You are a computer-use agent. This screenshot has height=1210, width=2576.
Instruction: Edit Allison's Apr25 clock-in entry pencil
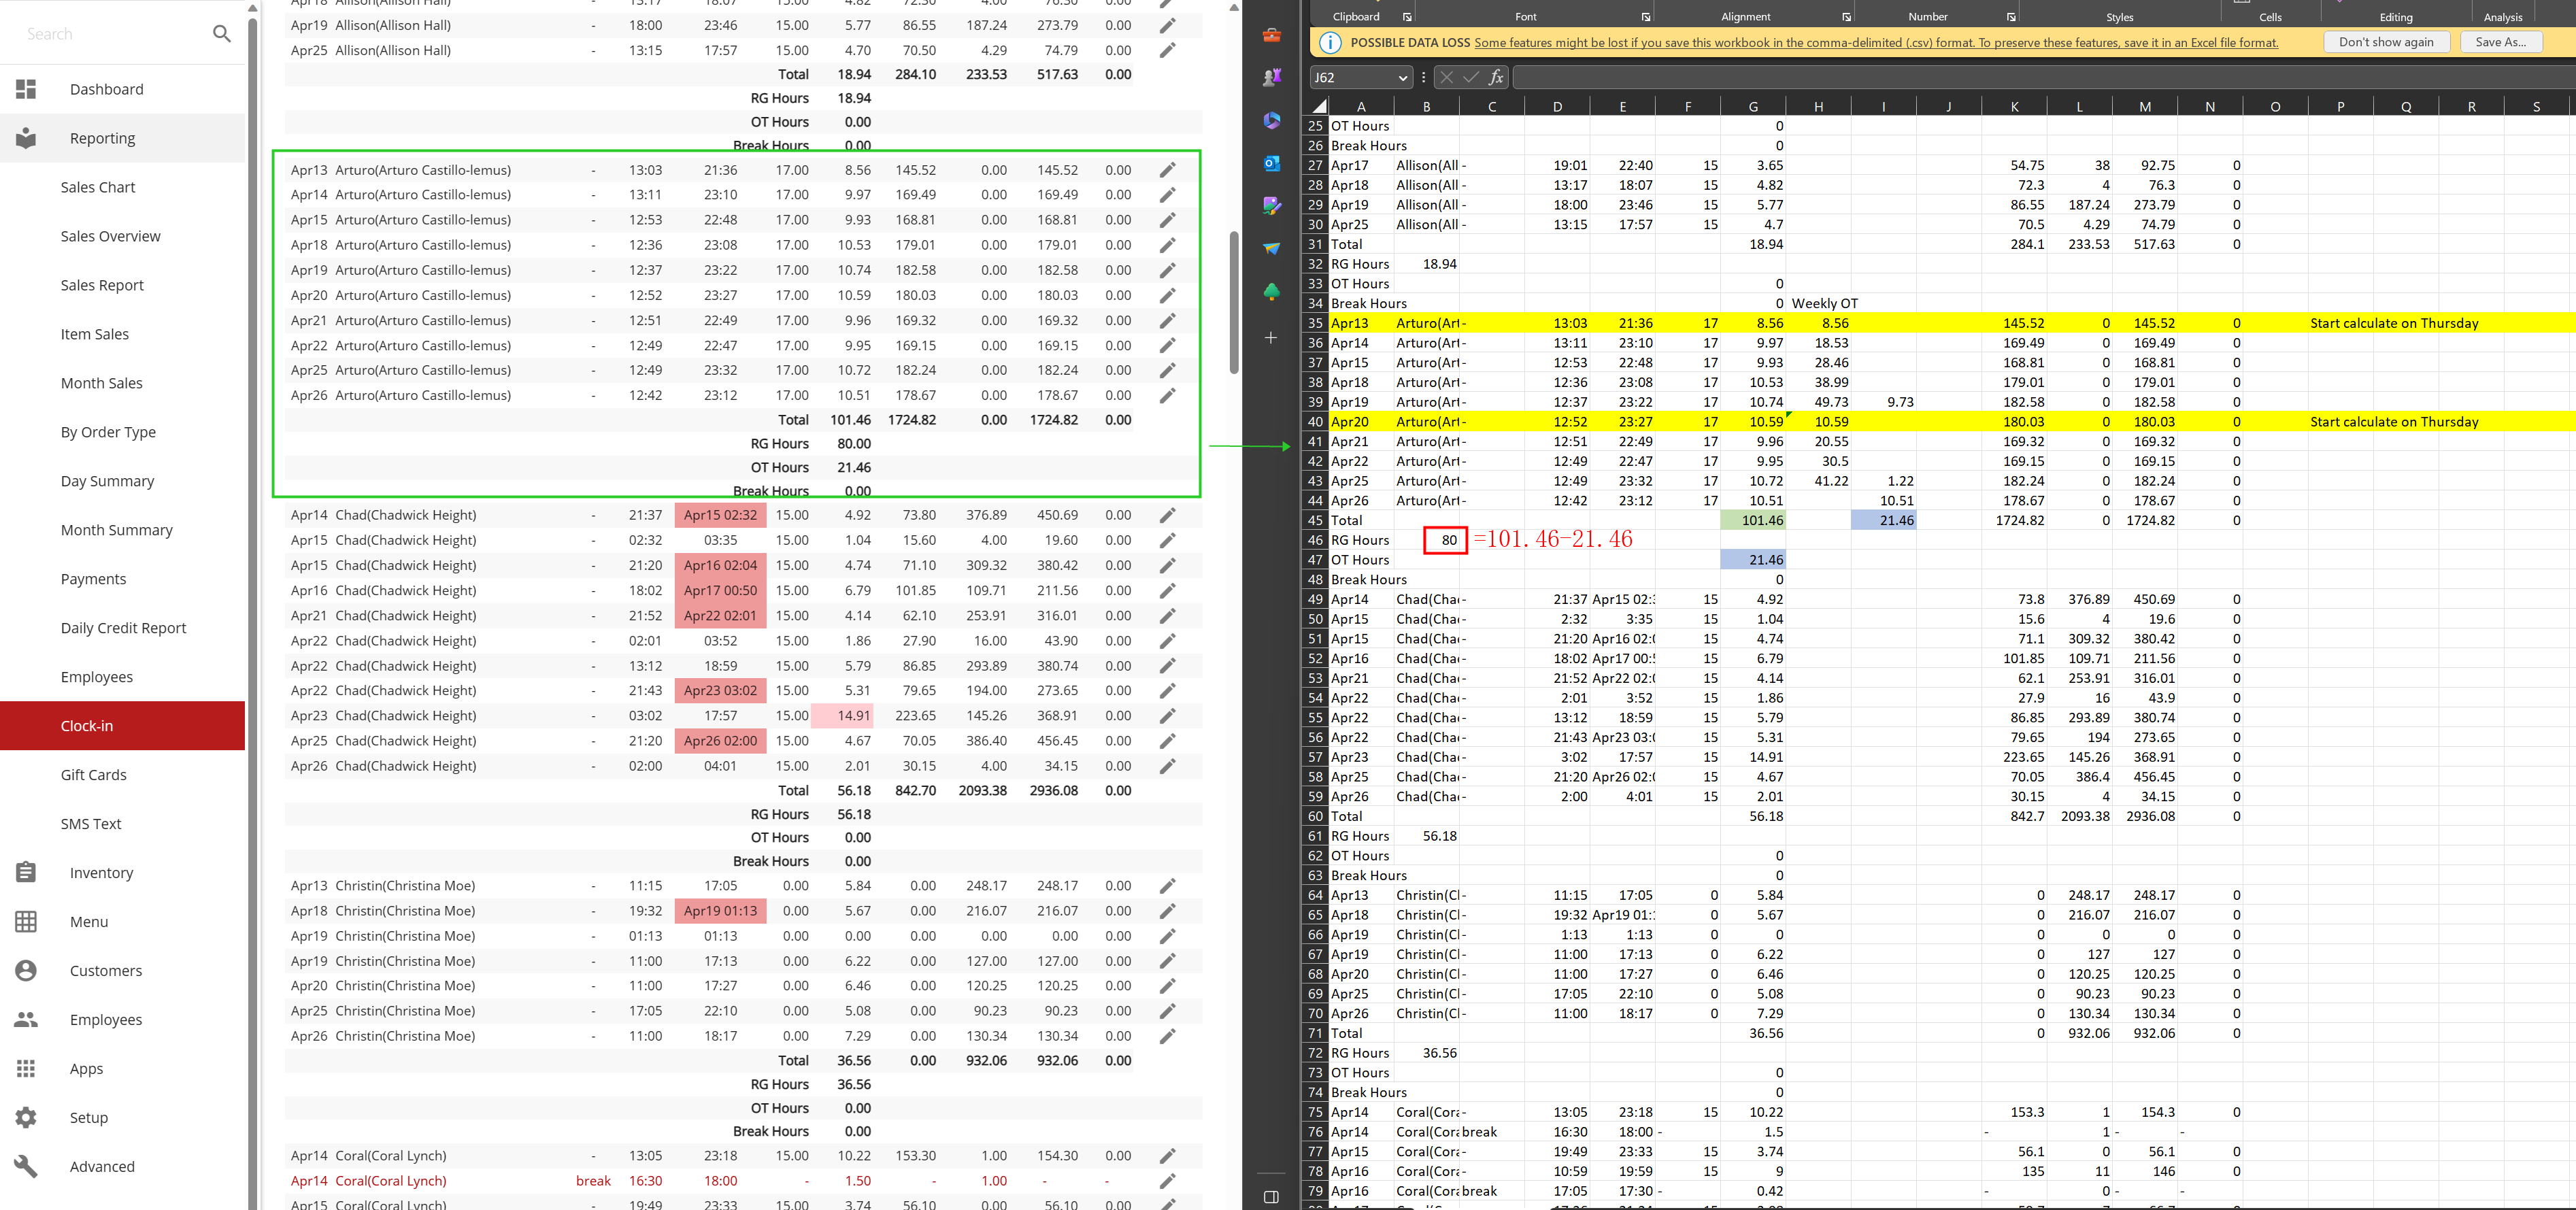click(1167, 50)
